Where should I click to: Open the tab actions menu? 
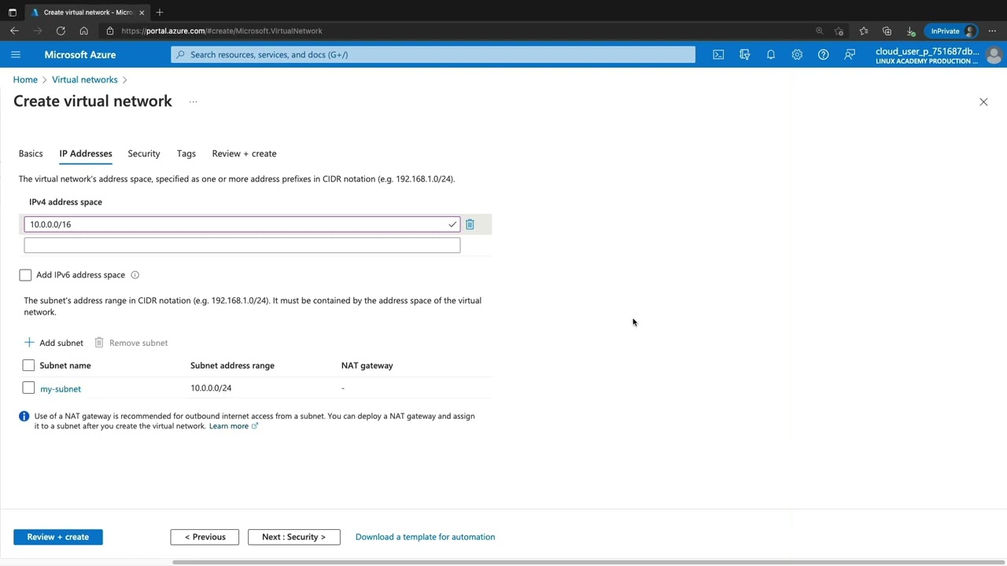point(13,12)
